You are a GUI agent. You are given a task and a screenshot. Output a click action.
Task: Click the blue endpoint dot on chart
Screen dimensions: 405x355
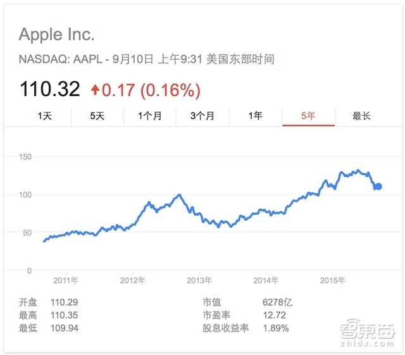point(378,186)
